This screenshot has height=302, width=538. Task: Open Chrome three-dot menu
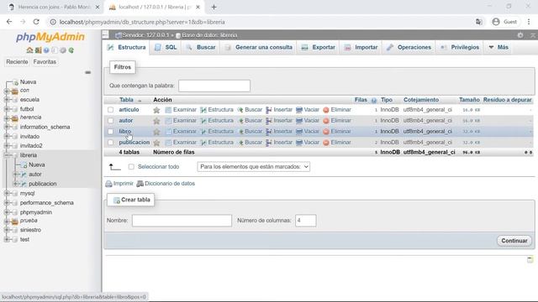click(x=529, y=22)
